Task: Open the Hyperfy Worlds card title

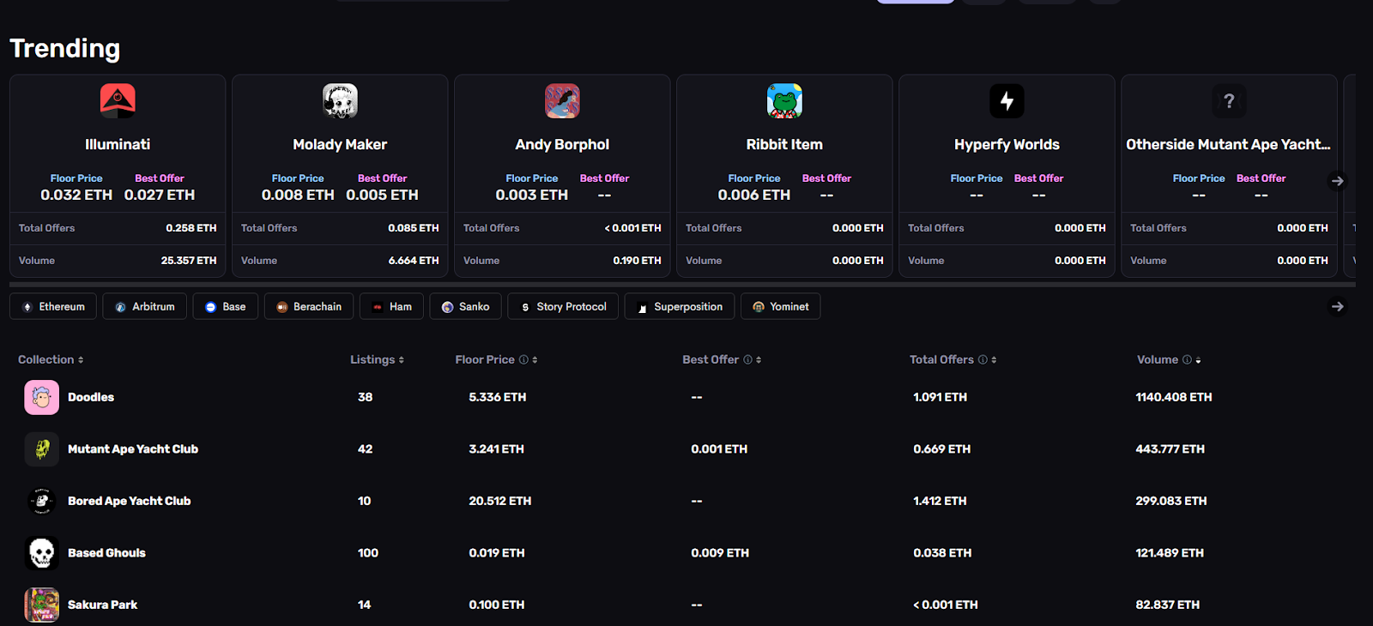Action: click(x=1007, y=145)
